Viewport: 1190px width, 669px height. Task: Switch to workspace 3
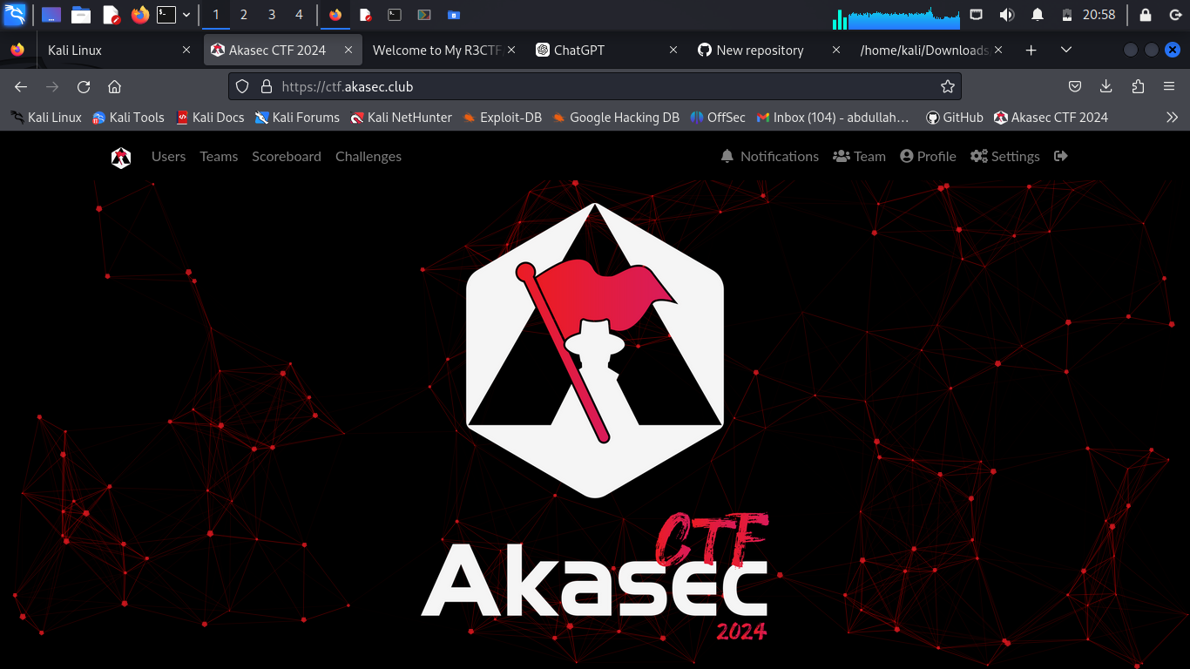point(272,15)
